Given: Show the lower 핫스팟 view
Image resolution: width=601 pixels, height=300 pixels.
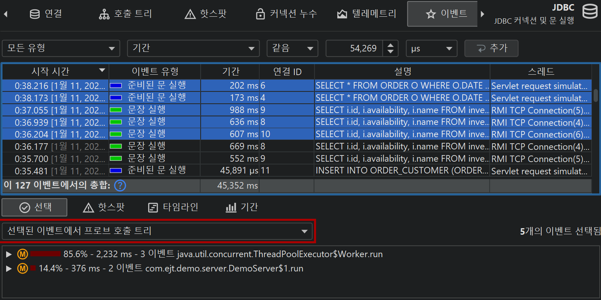Looking at the screenshot, I should coord(104,207).
